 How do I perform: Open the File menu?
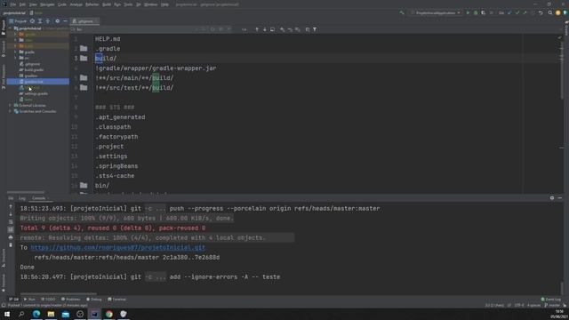click(13, 4)
